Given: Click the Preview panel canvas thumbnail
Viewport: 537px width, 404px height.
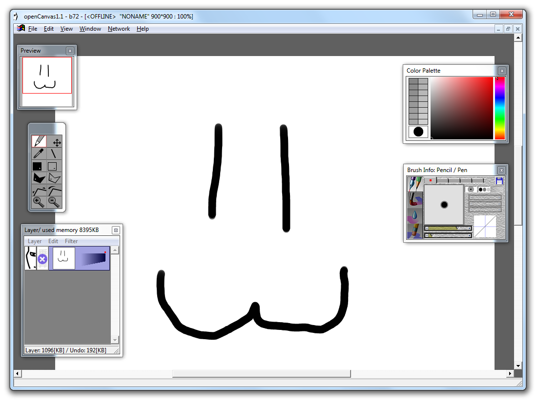Looking at the screenshot, I should 47,76.
